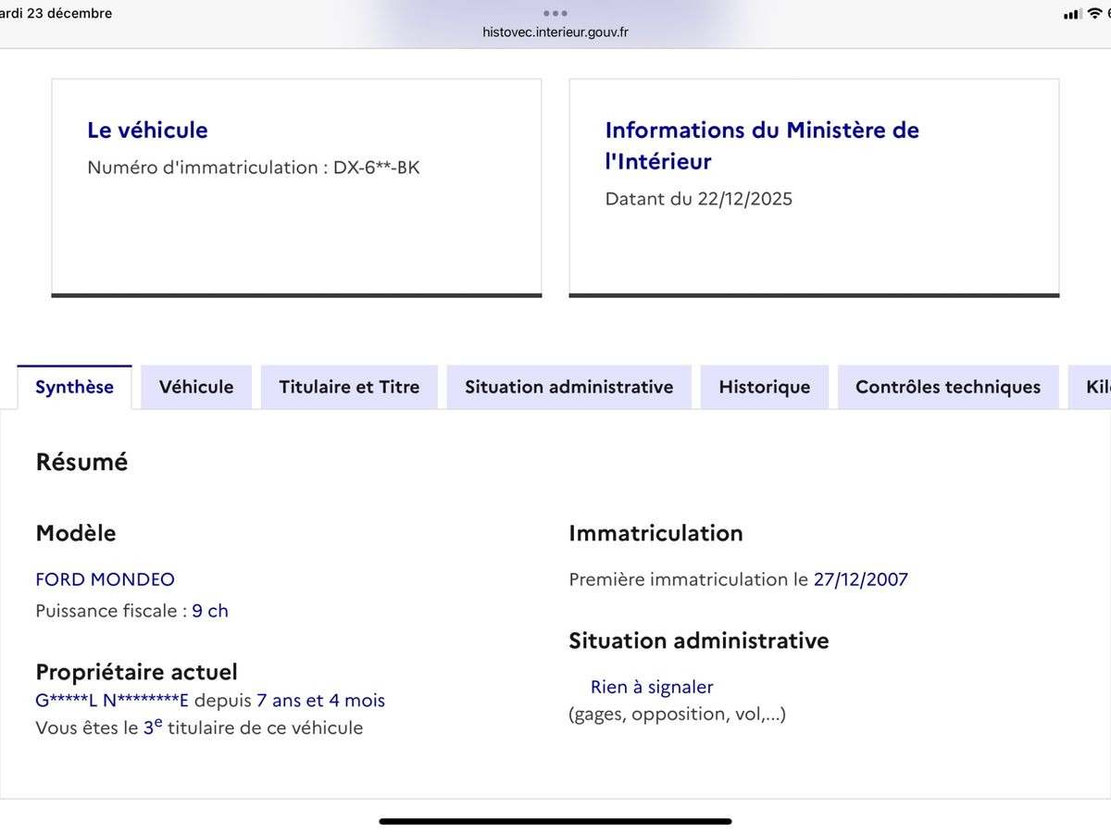Click the 'Le véhicule' card heading
This screenshot has height=833, width=1111.
coord(147,131)
